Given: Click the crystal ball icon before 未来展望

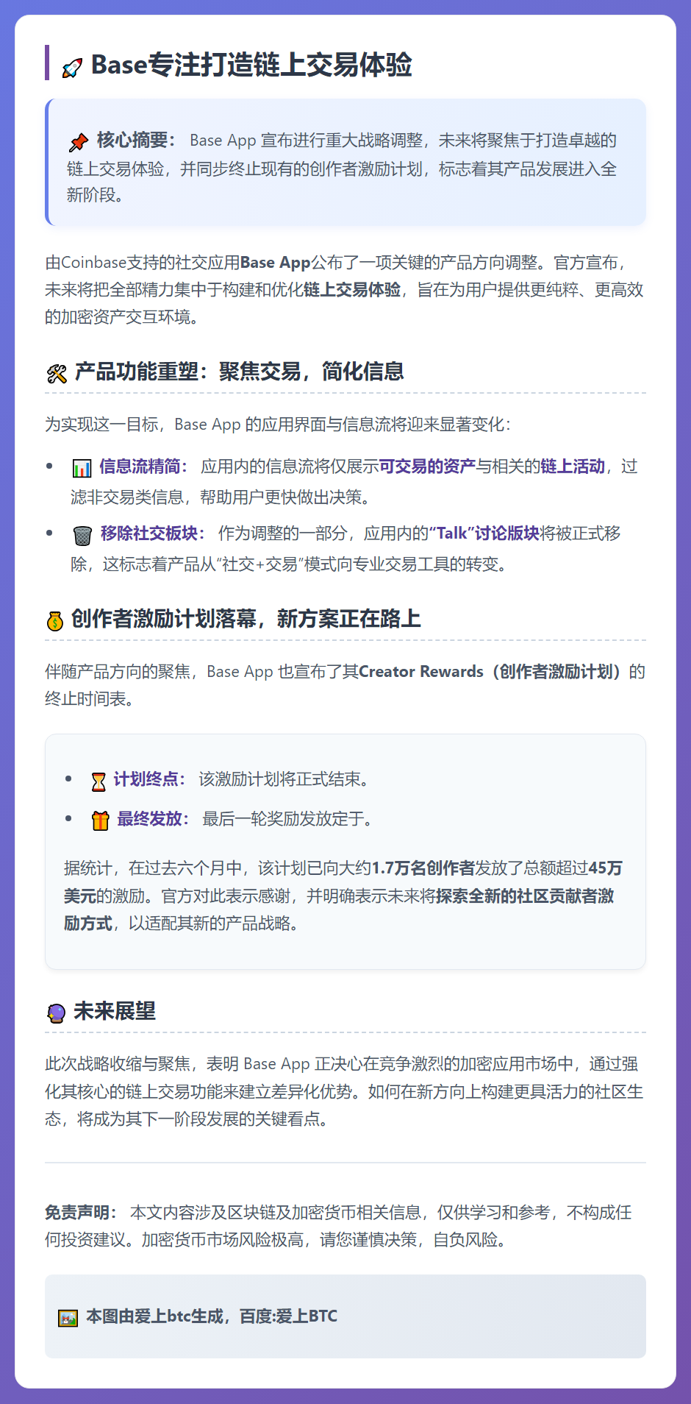Looking at the screenshot, I should (x=56, y=1013).
